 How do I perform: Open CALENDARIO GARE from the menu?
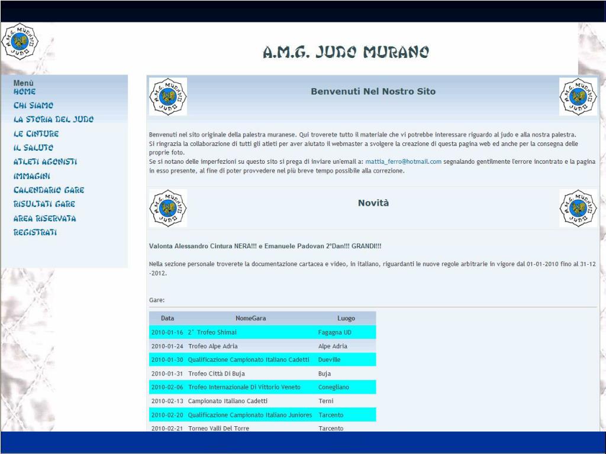(49, 190)
